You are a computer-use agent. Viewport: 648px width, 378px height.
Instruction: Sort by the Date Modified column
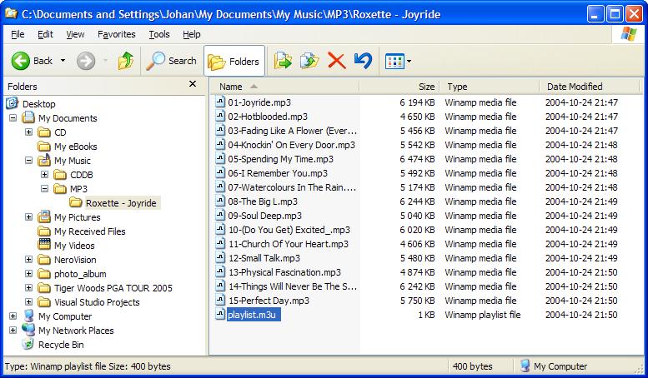tap(590, 87)
